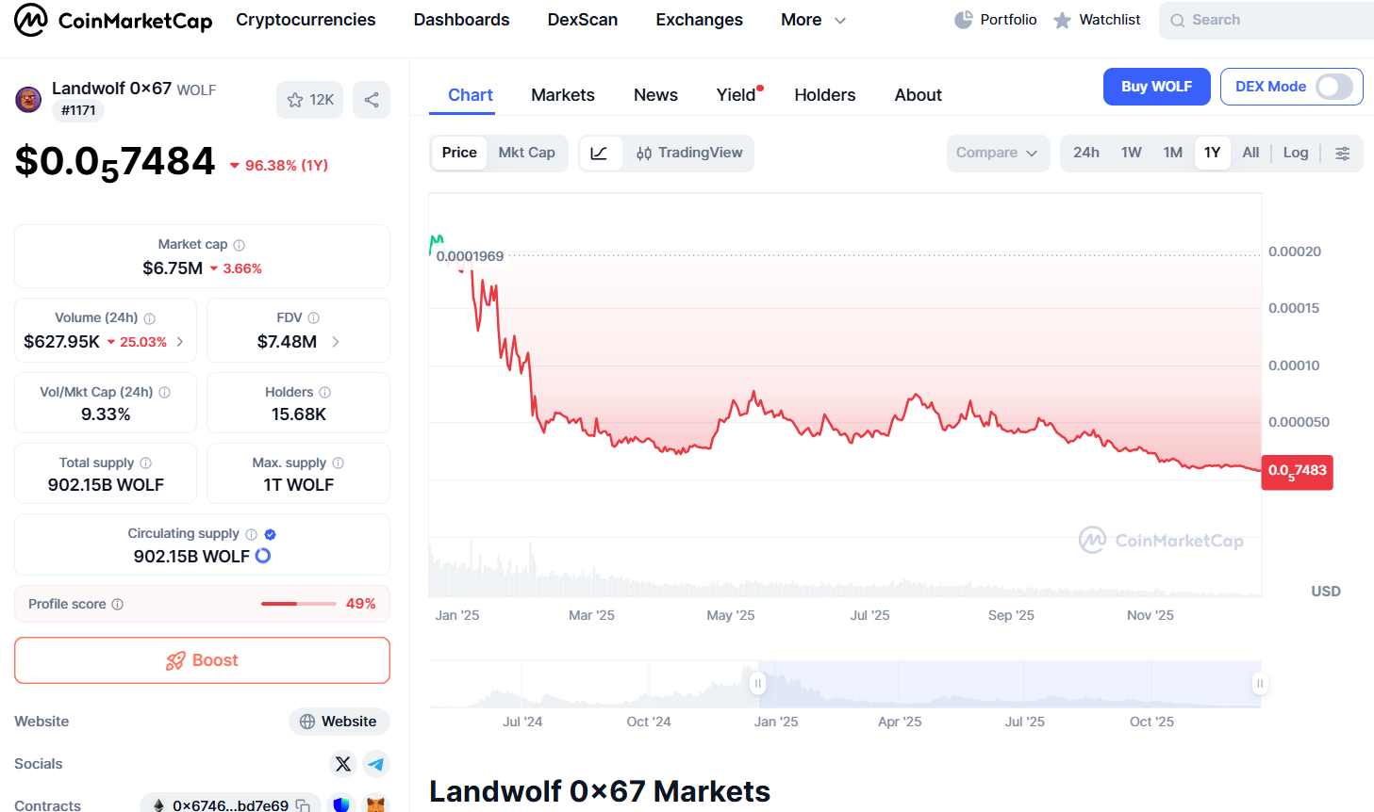
Task: Copy the contract address icon
Action: [303, 805]
